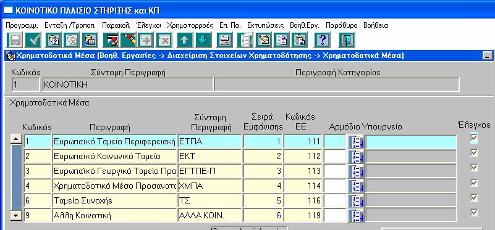
Task: Open the Εκτυπώσεις menu
Action: pos(266,25)
